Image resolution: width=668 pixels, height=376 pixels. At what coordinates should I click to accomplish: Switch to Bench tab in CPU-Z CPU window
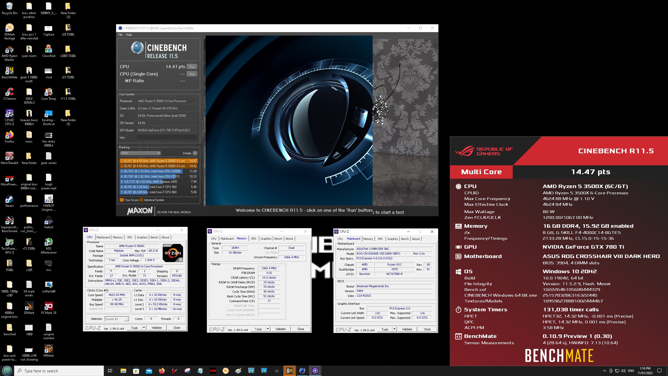click(x=154, y=237)
